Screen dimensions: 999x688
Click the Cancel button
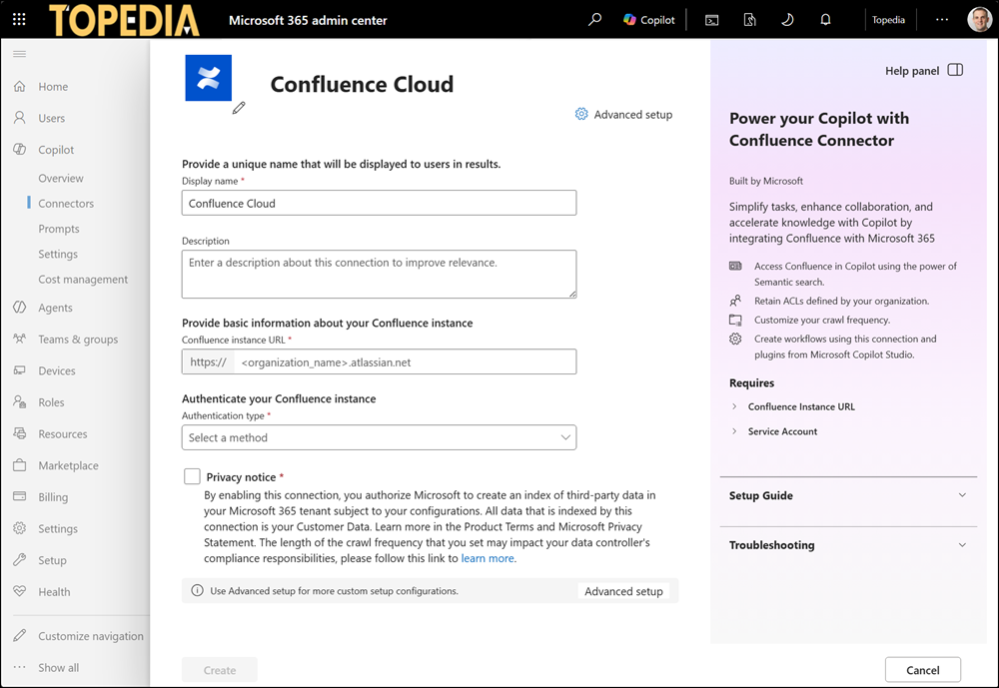922,670
